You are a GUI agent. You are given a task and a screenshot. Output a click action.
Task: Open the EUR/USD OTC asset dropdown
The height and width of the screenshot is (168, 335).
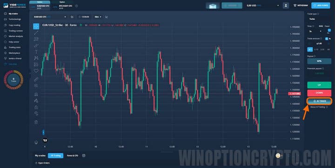pos(50,17)
